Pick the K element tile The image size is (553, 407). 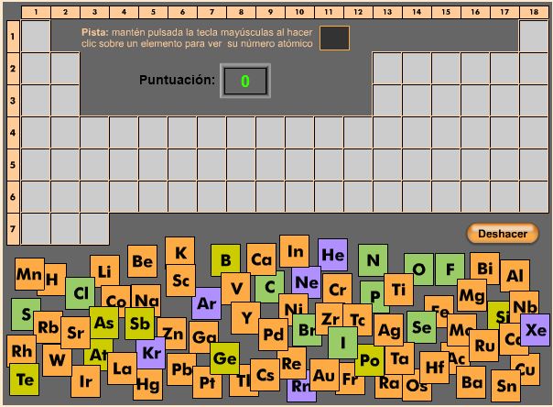click(180, 252)
